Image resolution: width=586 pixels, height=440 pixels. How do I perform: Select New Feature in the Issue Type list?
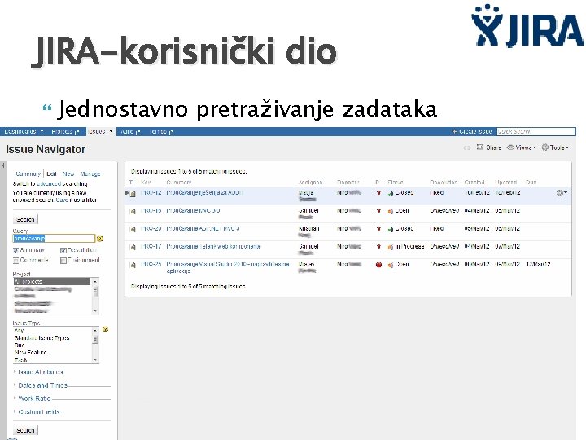tap(31, 353)
